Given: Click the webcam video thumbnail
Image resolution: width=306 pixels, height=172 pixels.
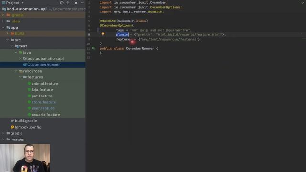Looking at the screenshot, I should tap(25, 158).
